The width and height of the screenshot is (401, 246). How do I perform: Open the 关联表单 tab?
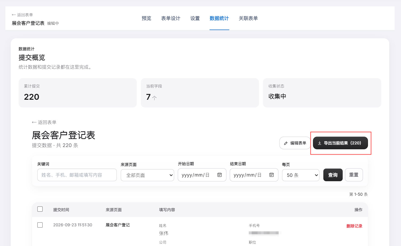click(248, 18)
